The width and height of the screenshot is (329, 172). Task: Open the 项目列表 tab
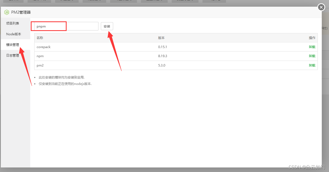[15, 23]
